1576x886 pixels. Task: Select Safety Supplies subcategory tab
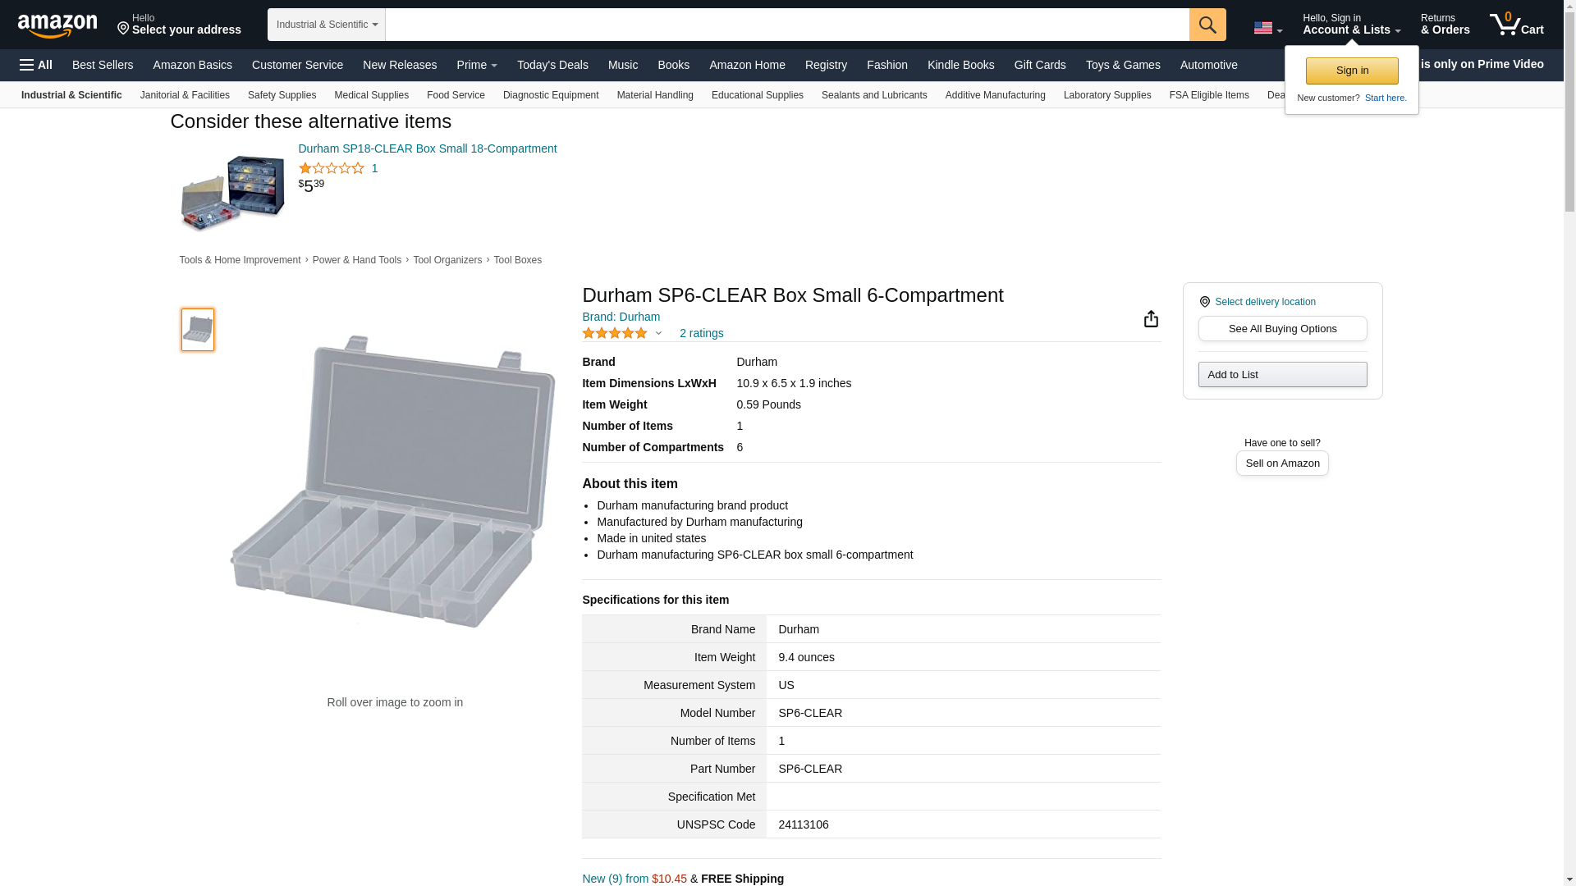(x=282, y=95)
